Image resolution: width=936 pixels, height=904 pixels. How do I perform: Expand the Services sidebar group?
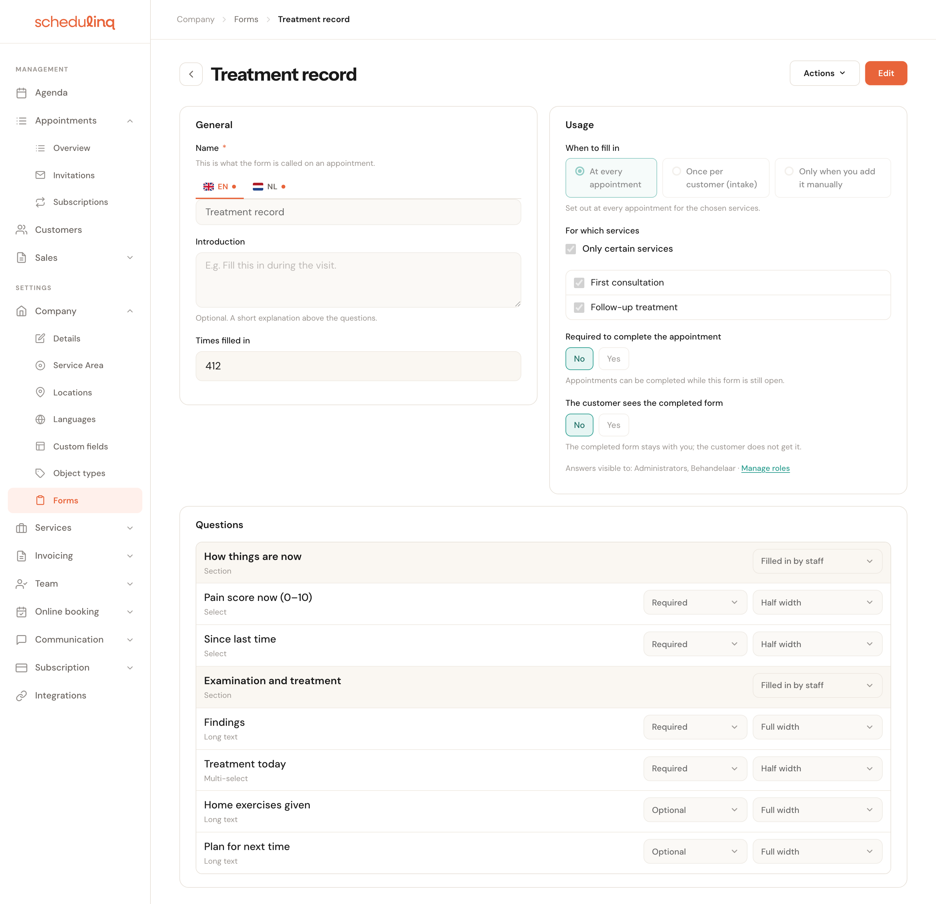[x=130, y=528]
